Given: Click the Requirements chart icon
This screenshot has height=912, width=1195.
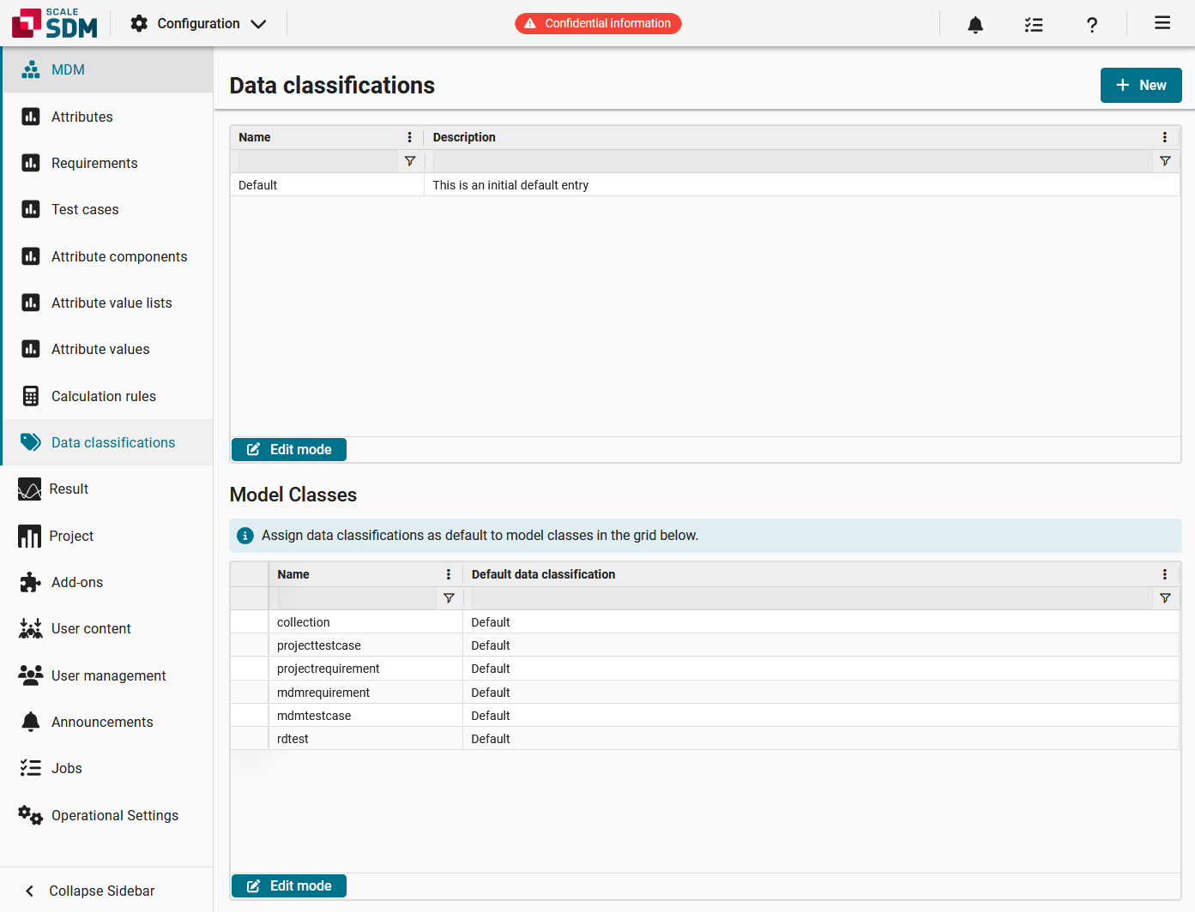Looking at the screenshot, I should [31, 163].
